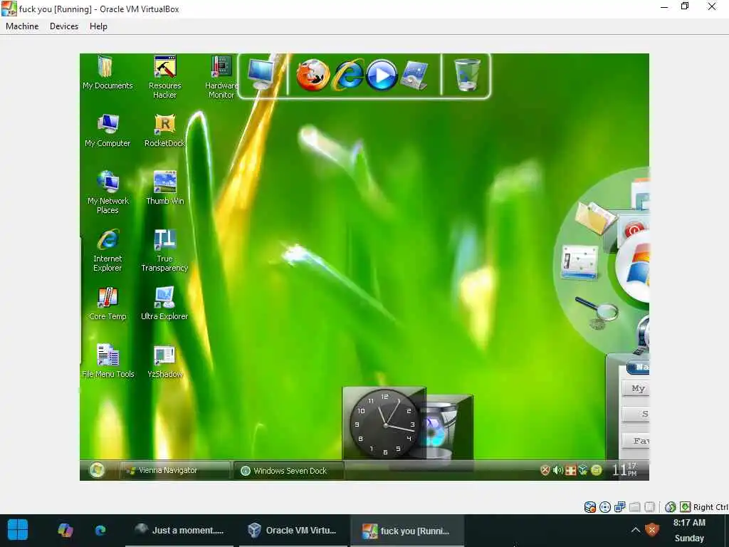Click the picture-frame icon in the top dock
Screen dimensions: 729x547
tap(415, 75)
